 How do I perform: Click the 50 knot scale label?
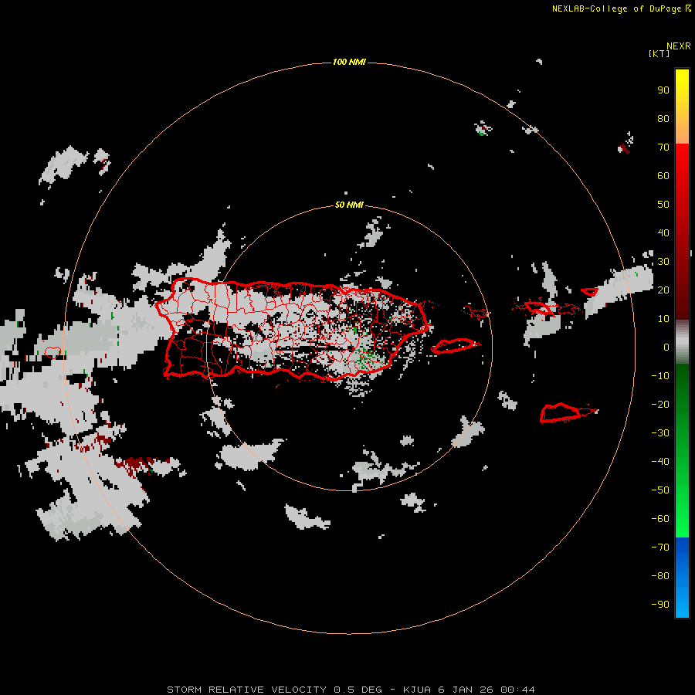click(663, 205)
